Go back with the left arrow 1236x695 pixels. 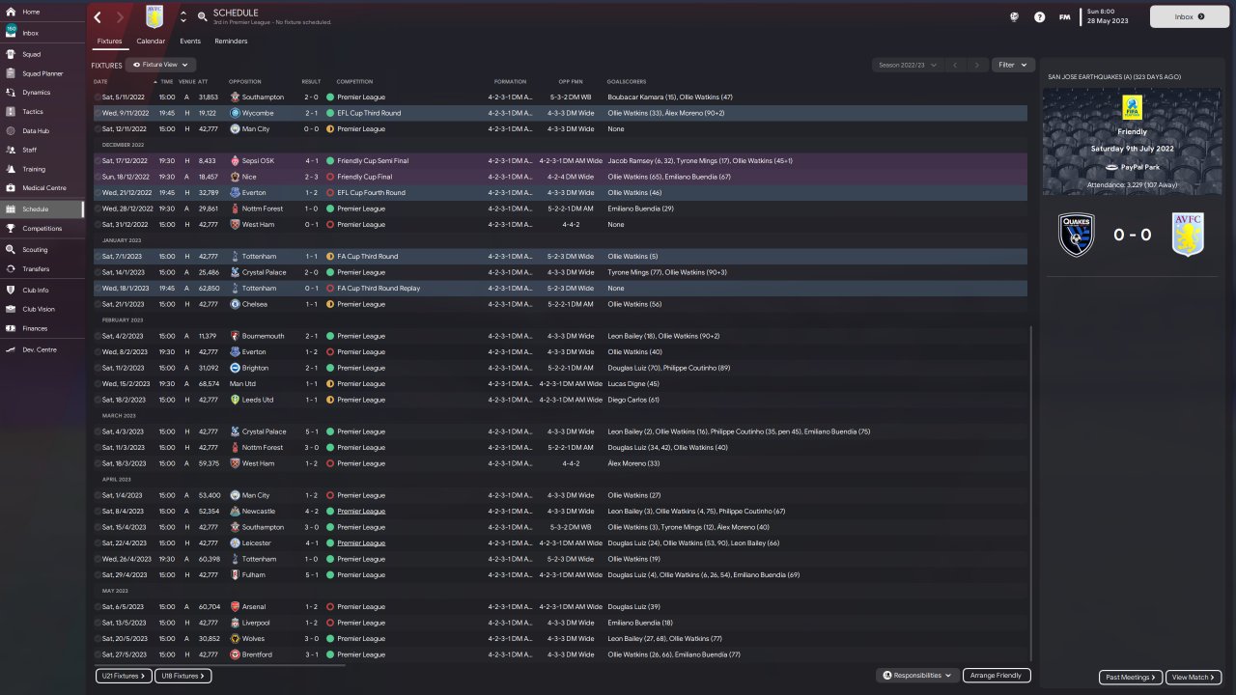click(x=98, y=17)
